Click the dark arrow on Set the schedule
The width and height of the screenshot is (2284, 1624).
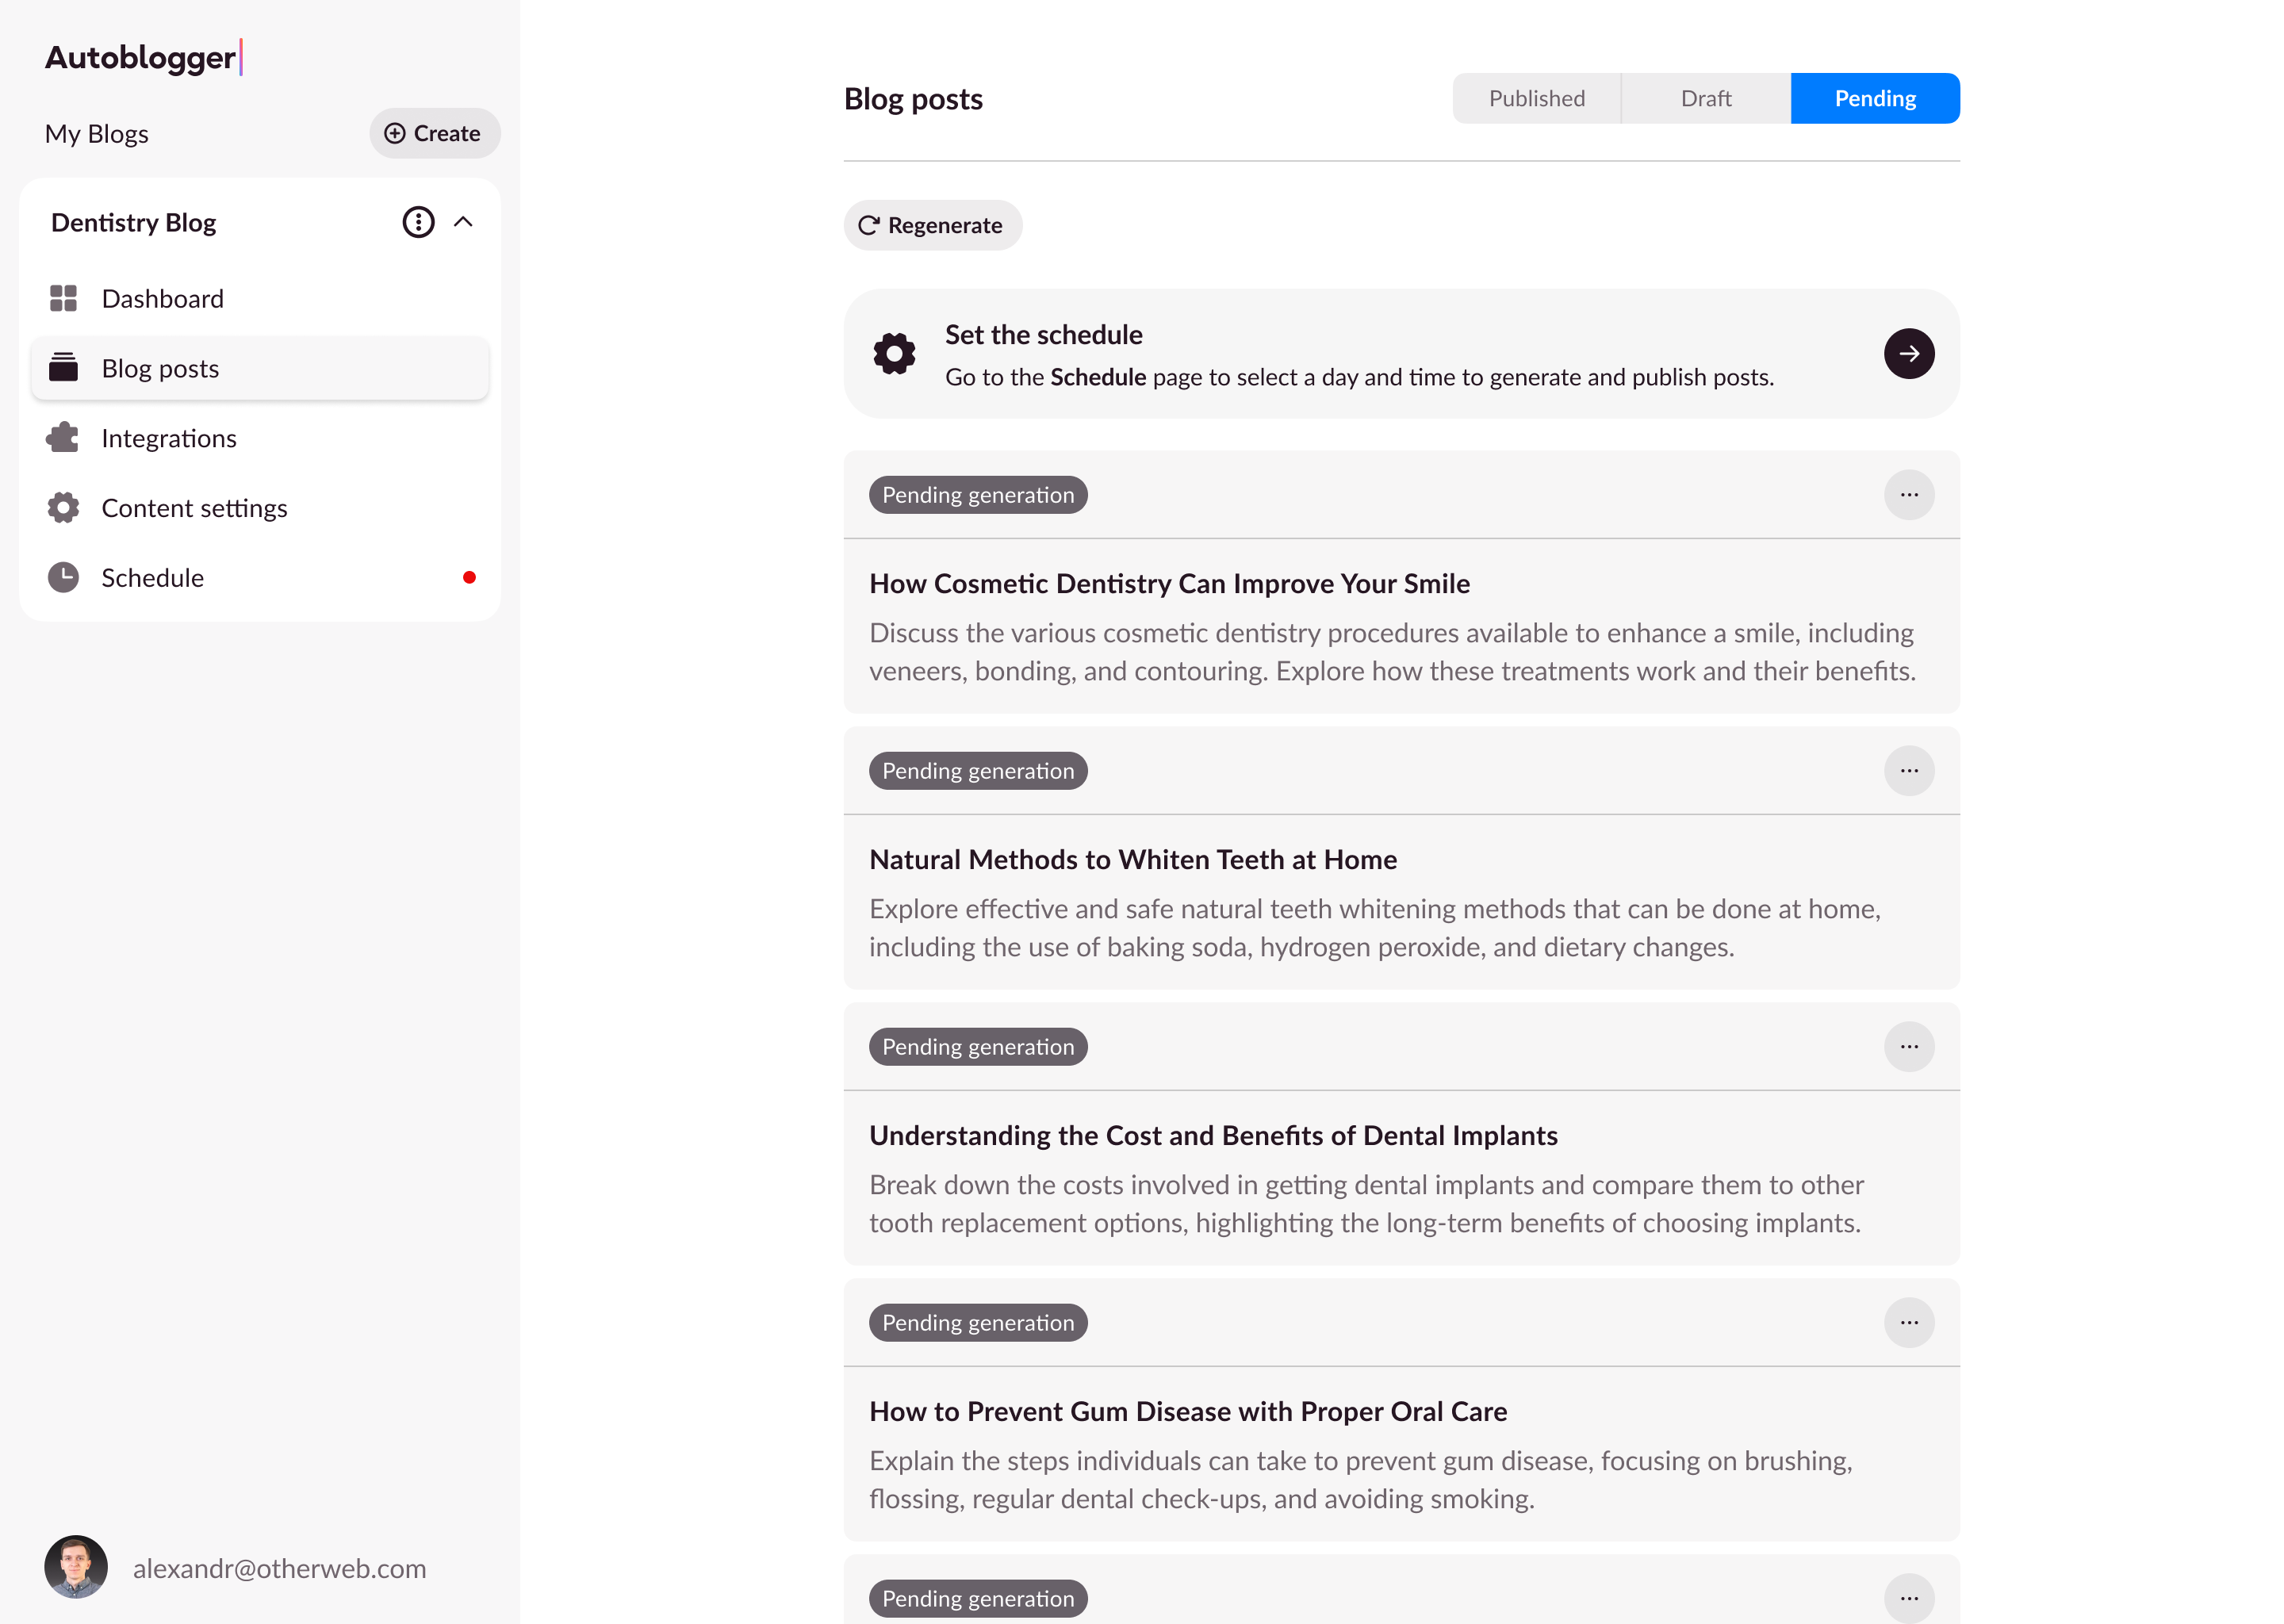click(1908, 354)
